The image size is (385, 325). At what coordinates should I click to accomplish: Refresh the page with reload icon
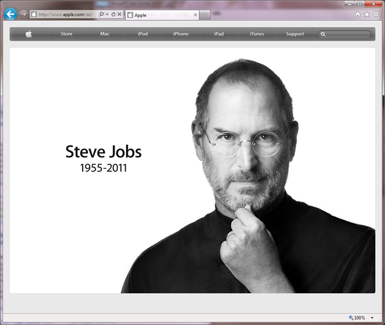[113, 14]
